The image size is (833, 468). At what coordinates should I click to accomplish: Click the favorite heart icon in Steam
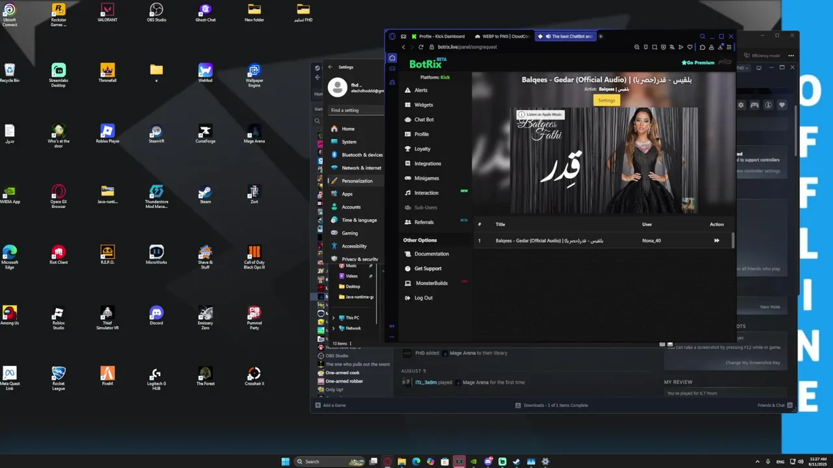(x=782, y=105)
